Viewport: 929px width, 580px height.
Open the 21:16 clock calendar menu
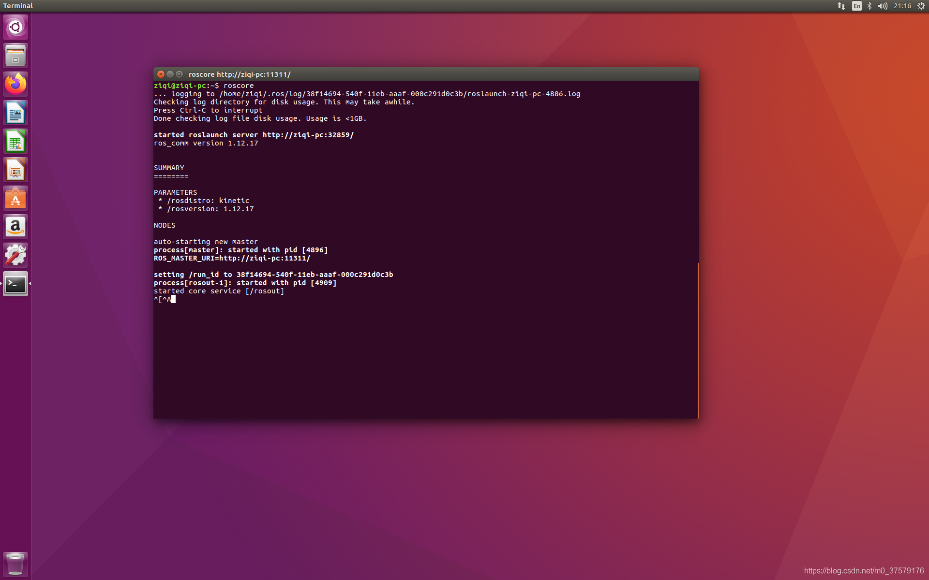(902, 6)
